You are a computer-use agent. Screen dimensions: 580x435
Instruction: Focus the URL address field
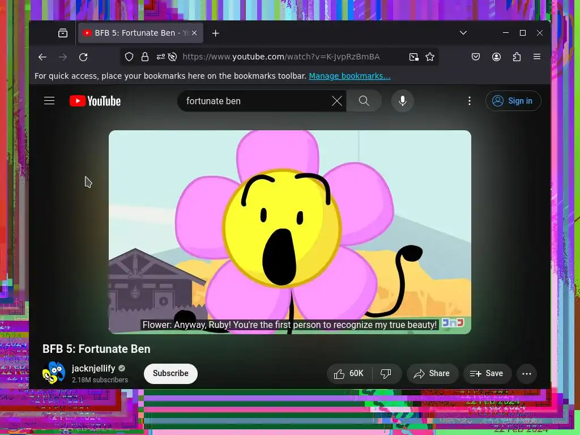(281, 57)
